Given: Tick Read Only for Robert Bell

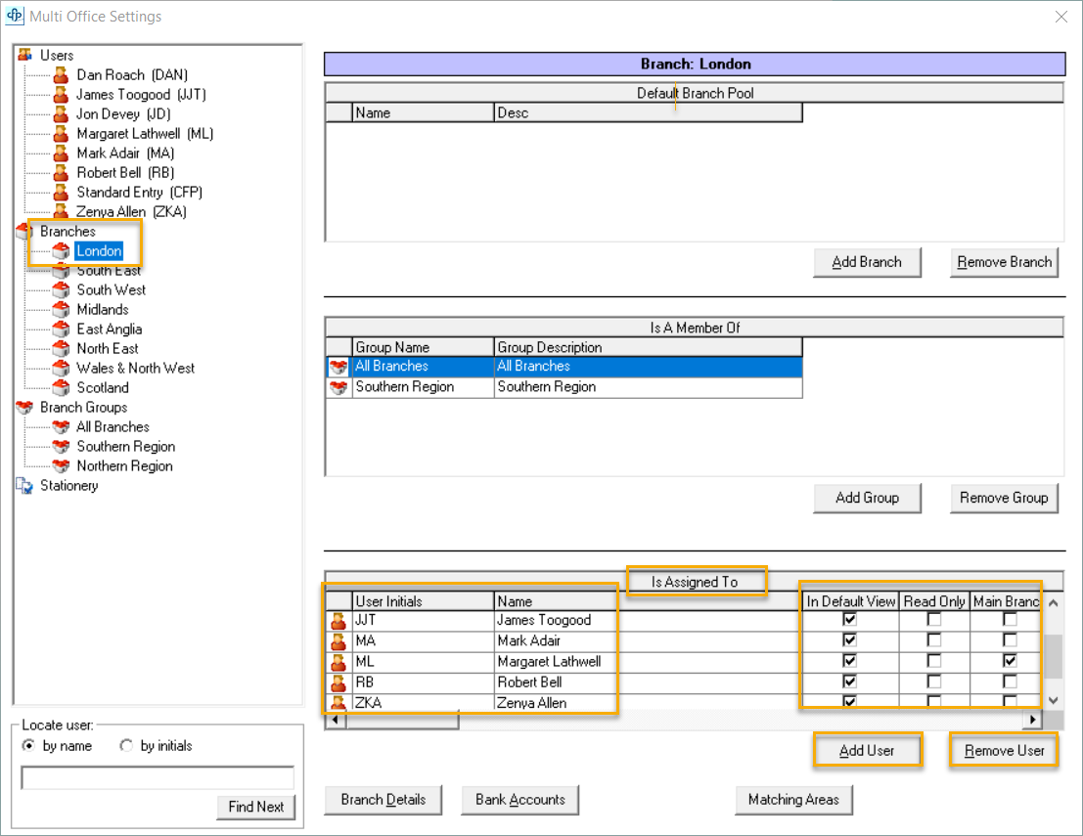Looking at the screenshot, I should [934, 682].
